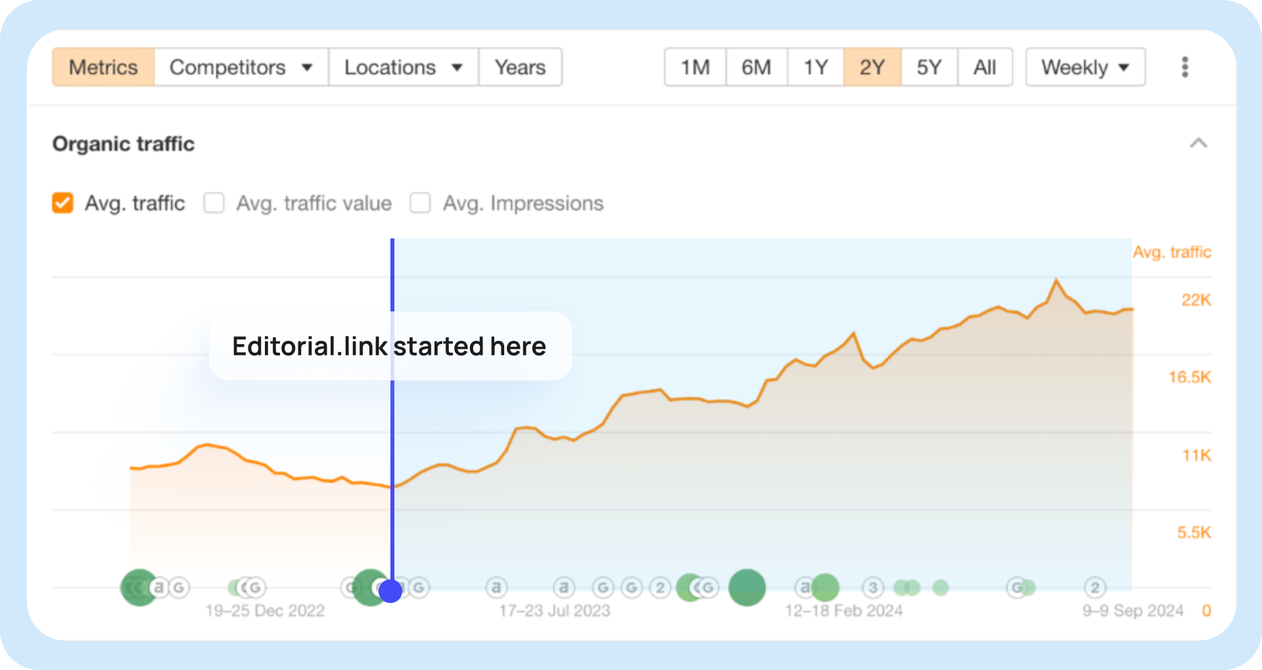Image resolution: width=1262 pixels, height=670 pixels.
Task: Select the 2Y time range
Action: click(872, 67)
